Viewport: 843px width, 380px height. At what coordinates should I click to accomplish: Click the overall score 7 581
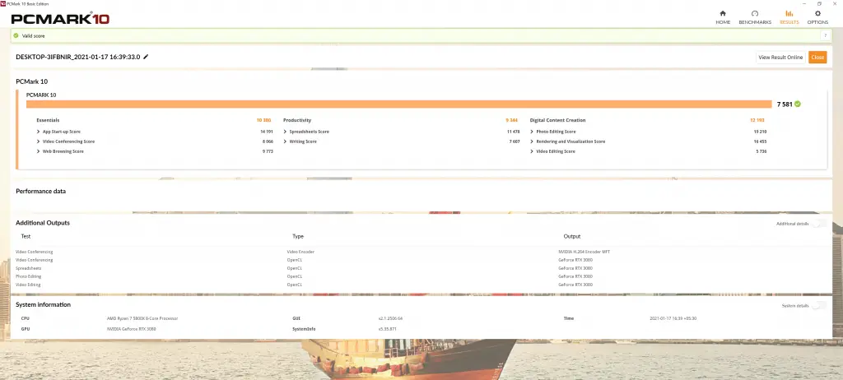[785, 104]
